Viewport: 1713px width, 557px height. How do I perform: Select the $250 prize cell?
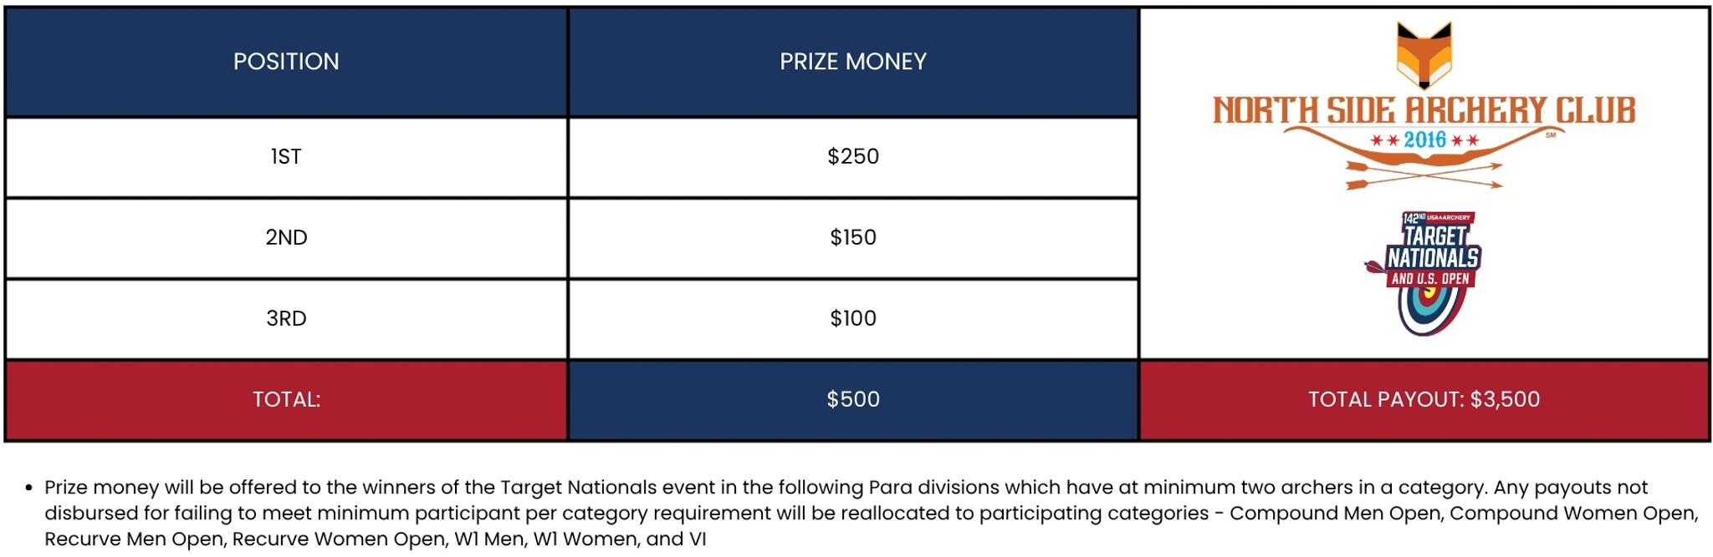tap(853, 157)
